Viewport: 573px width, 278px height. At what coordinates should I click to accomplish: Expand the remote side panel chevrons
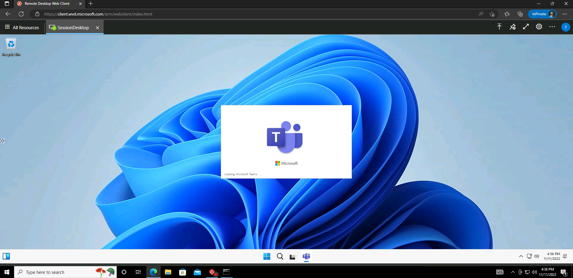click(x=2, y=141)
